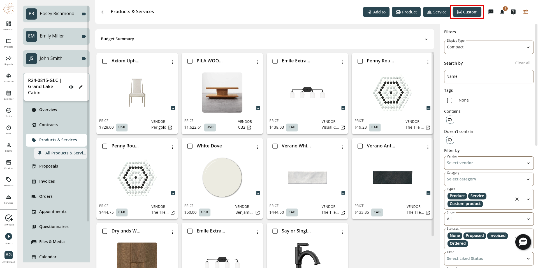538x268 pixels.
Task: Toggle project visibility eye icon
Action: pyautogui.click(x=71, y=87)
